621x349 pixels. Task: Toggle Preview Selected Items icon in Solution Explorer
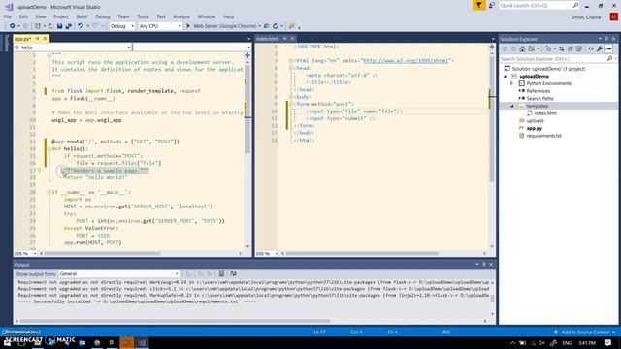(x=608, y=48)
